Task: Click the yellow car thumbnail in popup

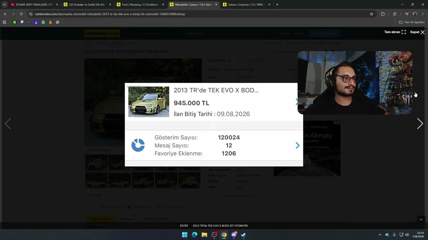Action: [x=149, y=102]
